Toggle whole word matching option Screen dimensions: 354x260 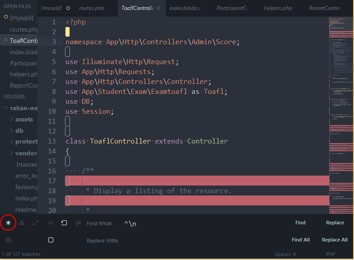(x=35, y=223)
